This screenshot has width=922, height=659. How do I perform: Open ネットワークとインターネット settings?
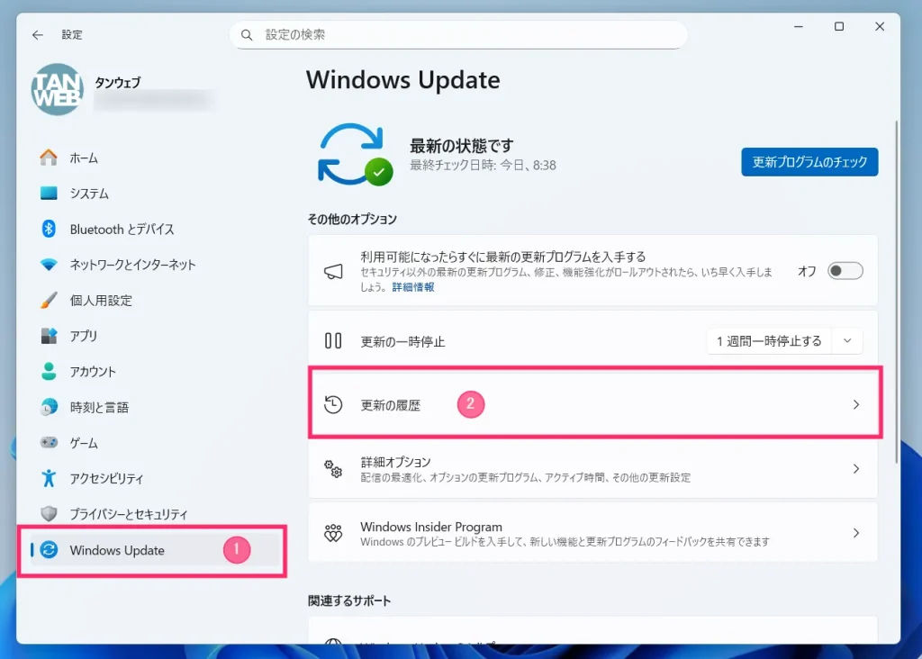[132, 265]
